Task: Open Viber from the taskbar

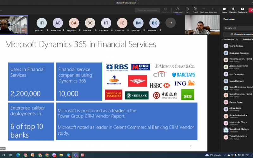Action: (54, 155)
